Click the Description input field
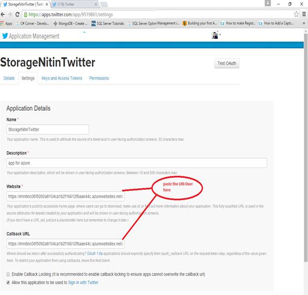Screen dimensions: 308x295 point(137,163)
